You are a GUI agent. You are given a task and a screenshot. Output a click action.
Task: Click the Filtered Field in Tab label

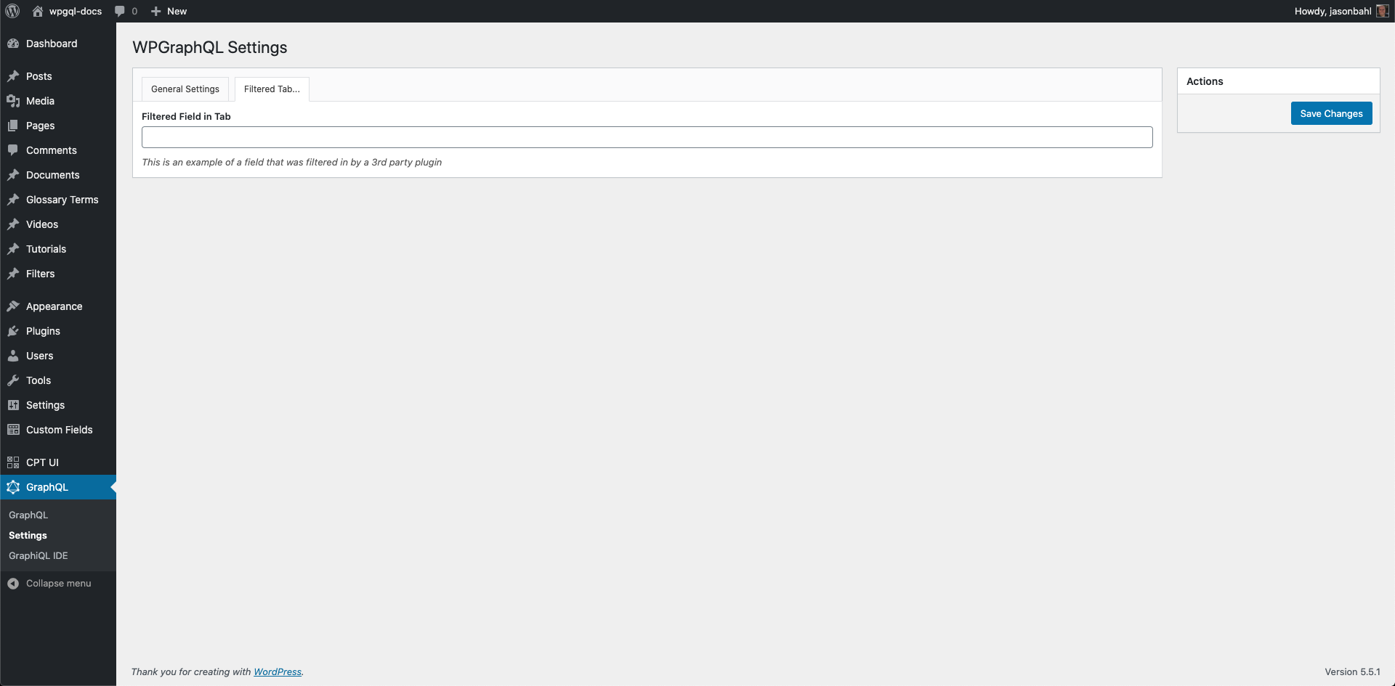pos(186,116)
